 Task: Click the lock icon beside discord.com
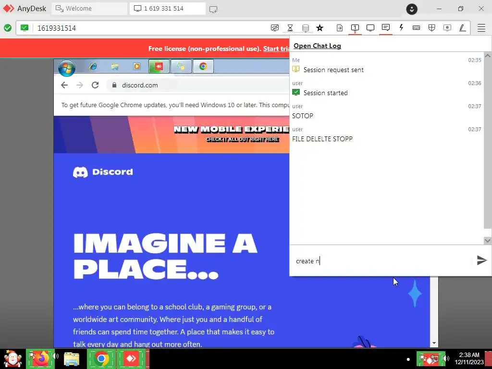pyautogui.click(x=114, y=85)
